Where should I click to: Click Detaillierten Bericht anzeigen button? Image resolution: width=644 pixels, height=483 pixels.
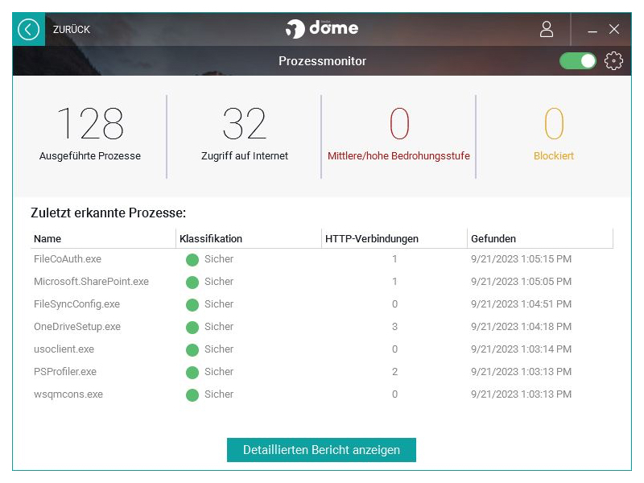(x=321, y=450)
